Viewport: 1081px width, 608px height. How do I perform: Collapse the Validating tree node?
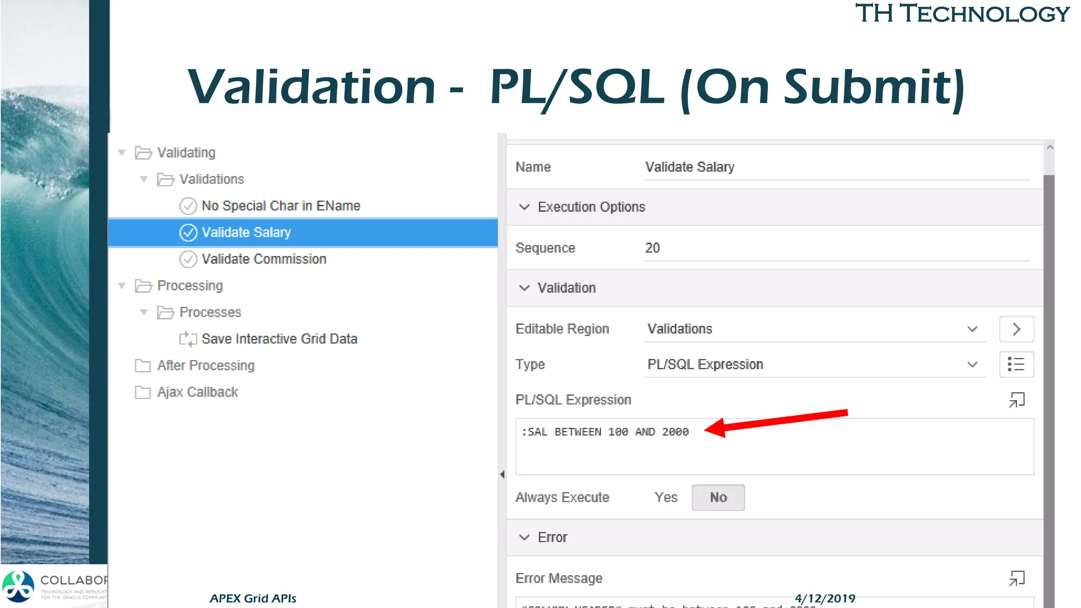122,153
